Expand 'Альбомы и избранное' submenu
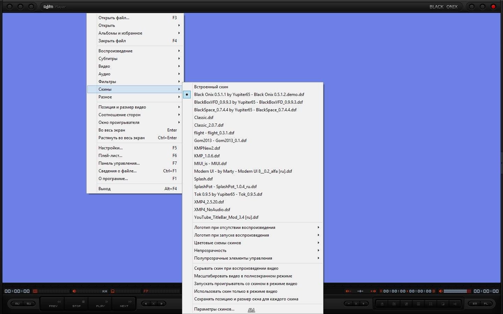503x314 pixels. (x=135, y=33)
